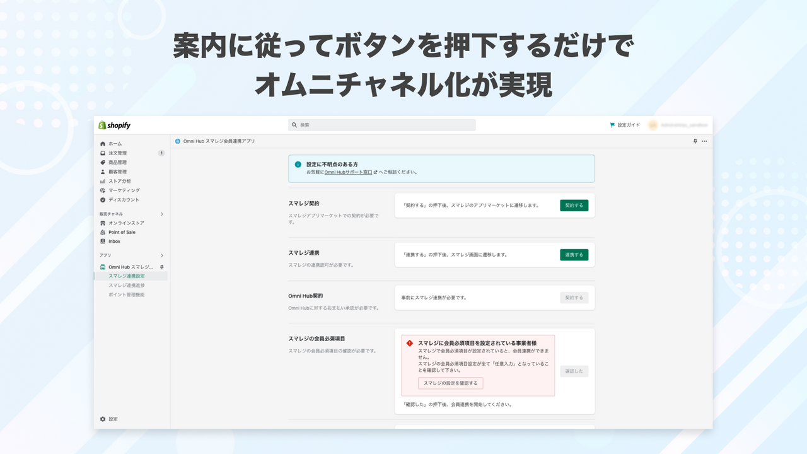Open the 設定 gear at sidebar bottom
Image resolution: width=807 pixels, height=454 pixels.
102,419
